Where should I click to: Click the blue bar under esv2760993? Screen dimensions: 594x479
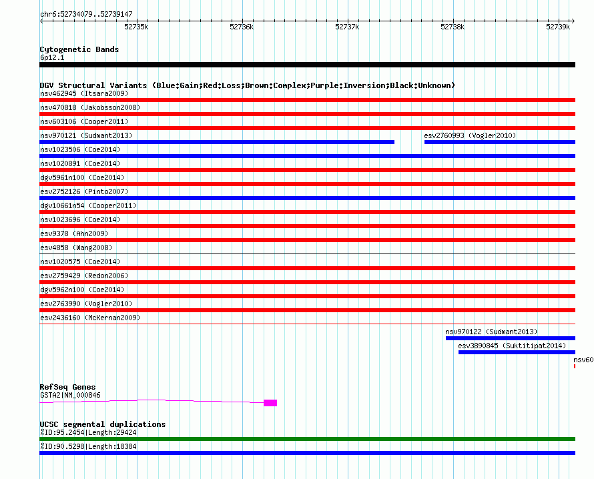[500, 142]
